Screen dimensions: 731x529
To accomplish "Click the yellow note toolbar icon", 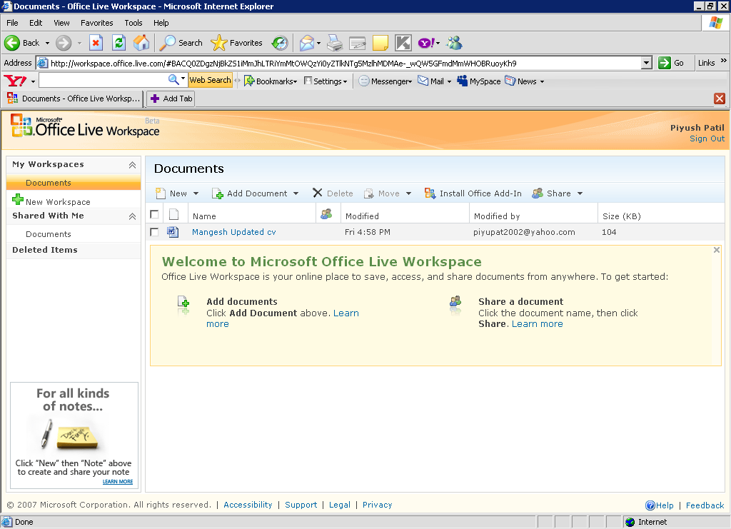I will coord(380,44).
